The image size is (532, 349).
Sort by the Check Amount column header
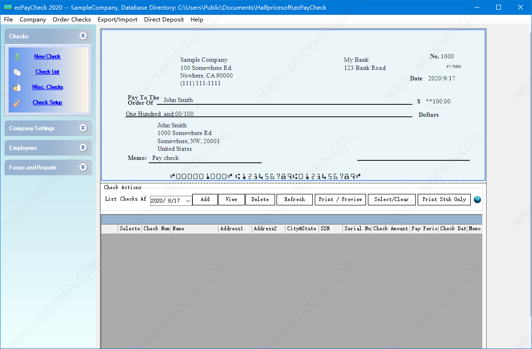(391, 229)
